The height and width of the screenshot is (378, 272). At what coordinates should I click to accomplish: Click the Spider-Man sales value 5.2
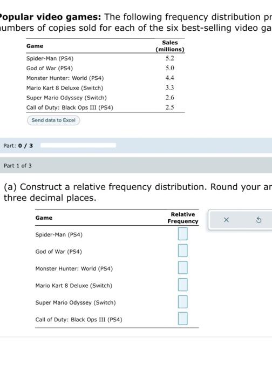point(169,58)
